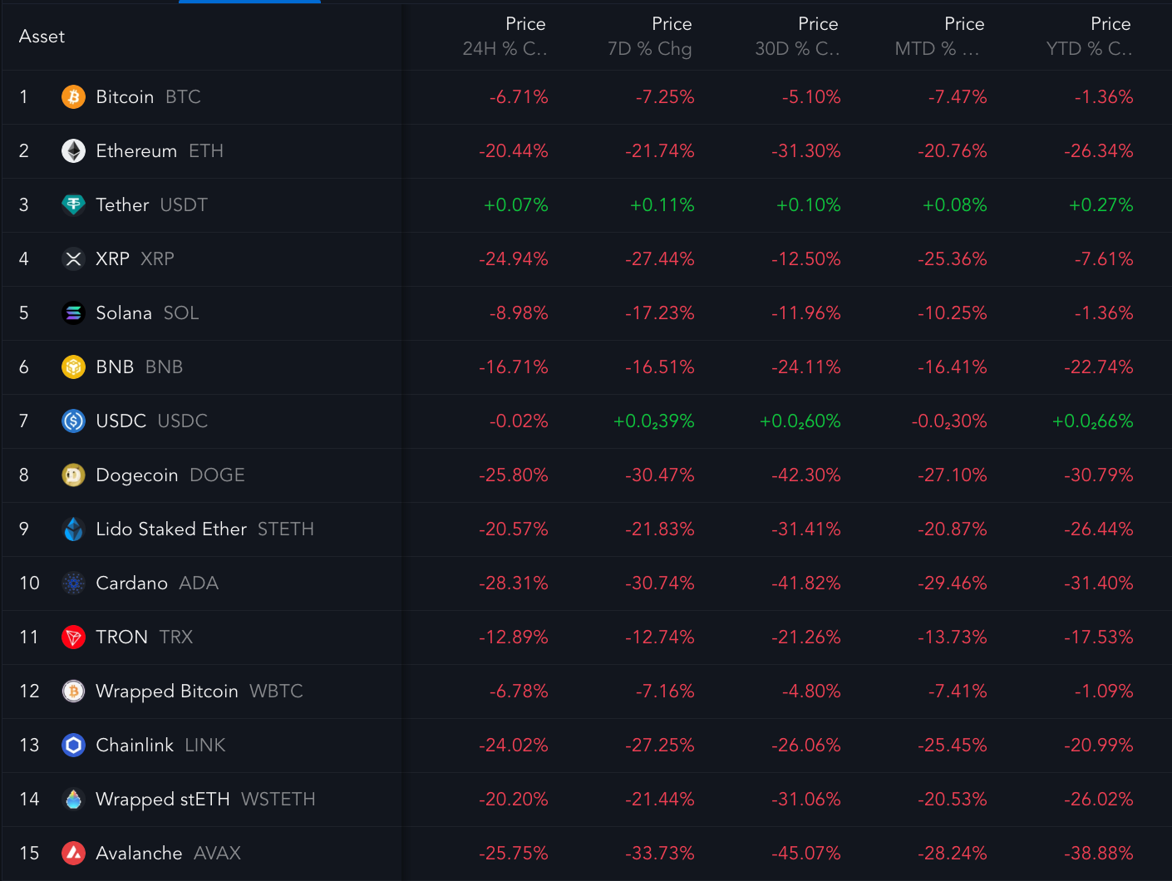
Task: Open the Cardano ADA asset link
Action: [157, 583]
